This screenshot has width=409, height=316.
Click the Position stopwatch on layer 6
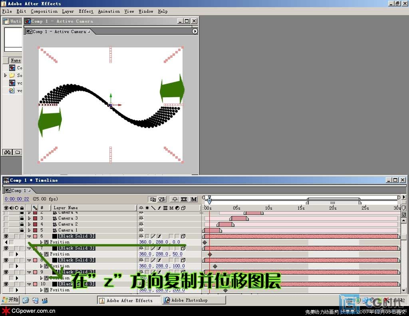pos(46,242)
